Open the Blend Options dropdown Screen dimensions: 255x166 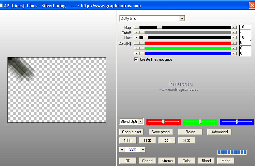140,121
